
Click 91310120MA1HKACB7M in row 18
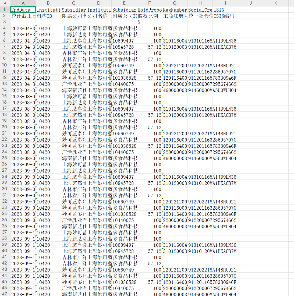click(212, 115)
